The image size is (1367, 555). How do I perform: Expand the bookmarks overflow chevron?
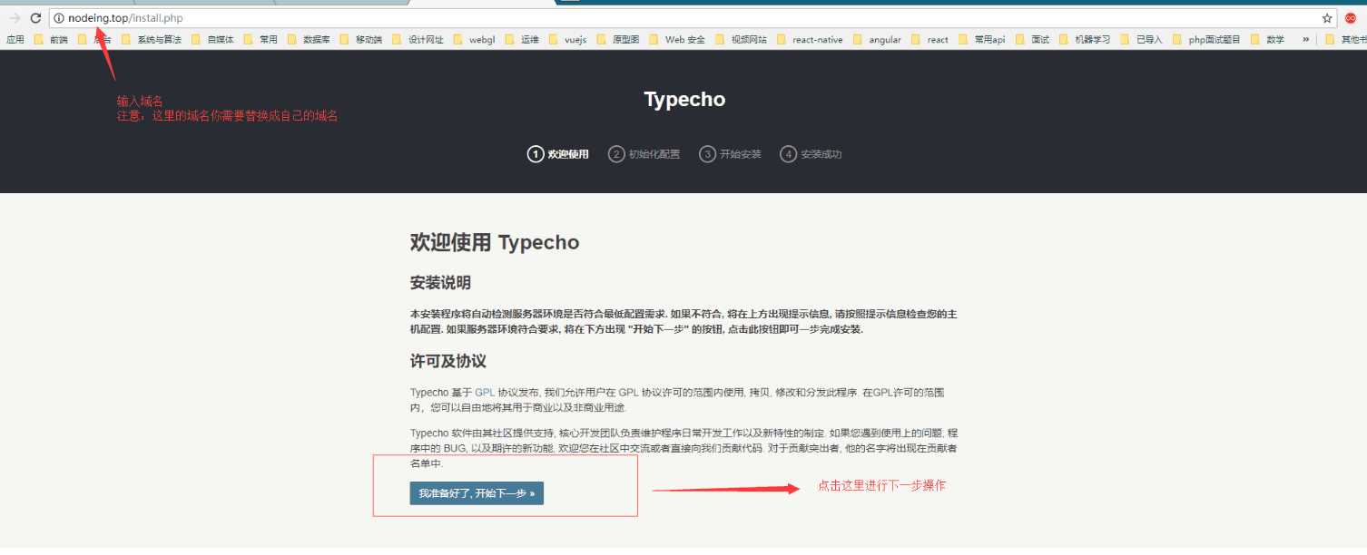click(x=1306, y=40)
